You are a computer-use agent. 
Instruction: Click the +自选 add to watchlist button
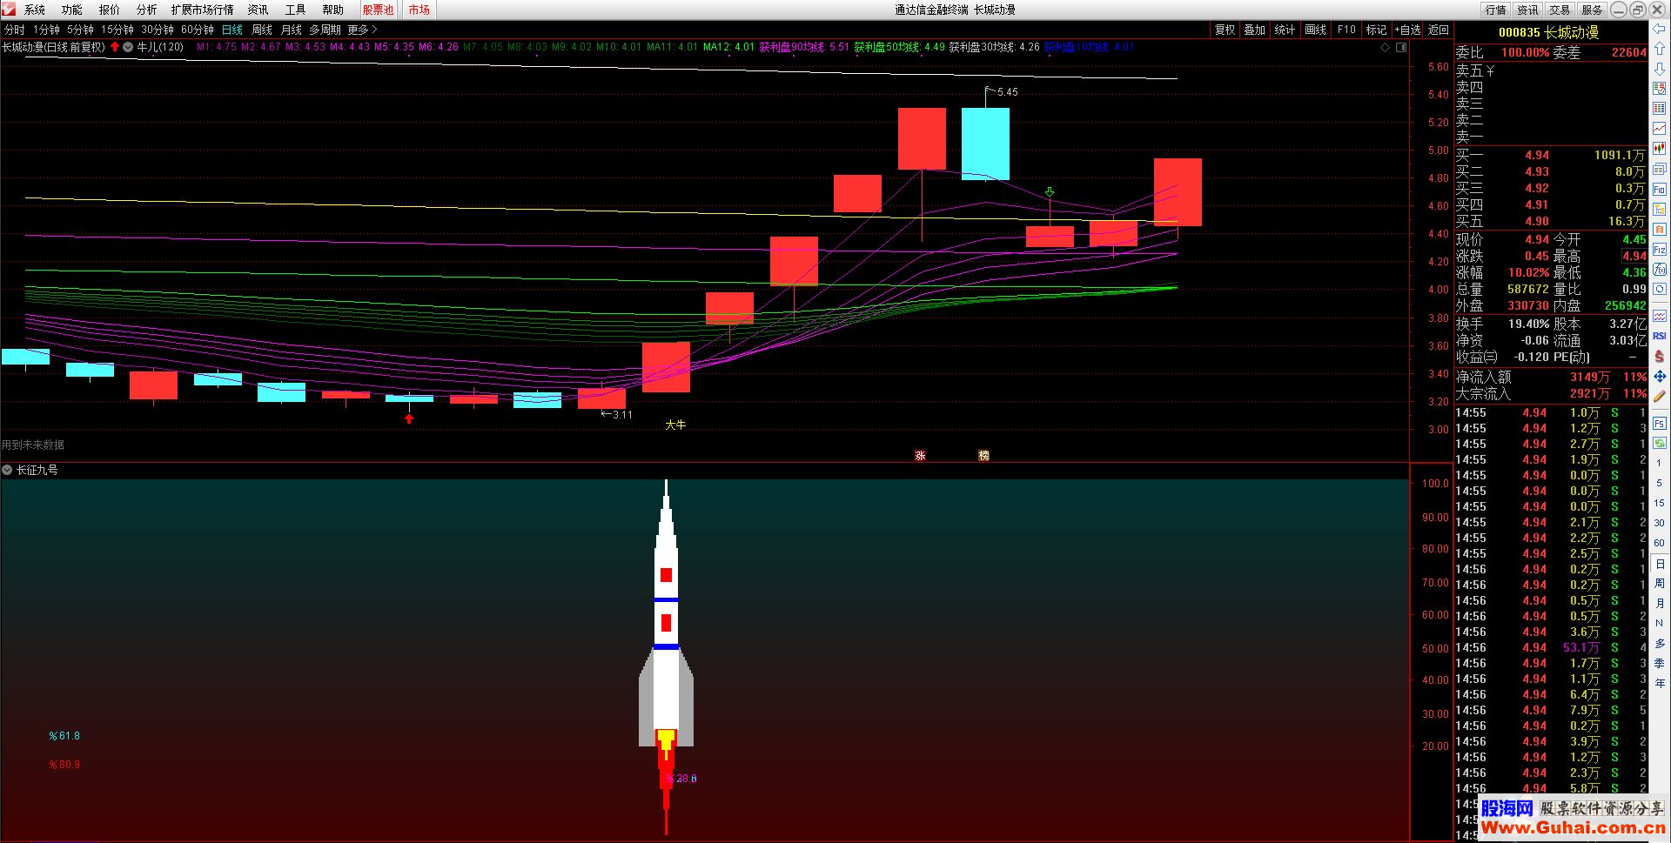(1407, 30)
